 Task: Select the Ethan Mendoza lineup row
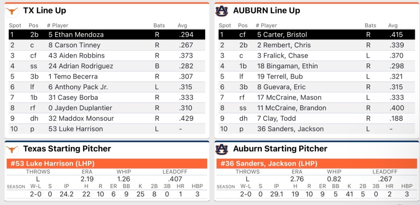coord(107,35)
